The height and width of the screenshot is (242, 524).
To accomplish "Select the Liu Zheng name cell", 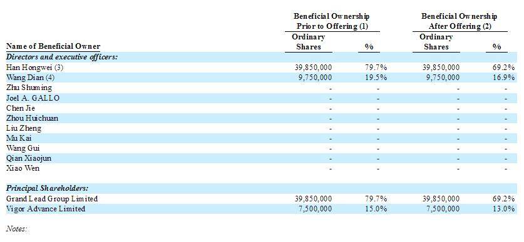I will tap(24, 128).
